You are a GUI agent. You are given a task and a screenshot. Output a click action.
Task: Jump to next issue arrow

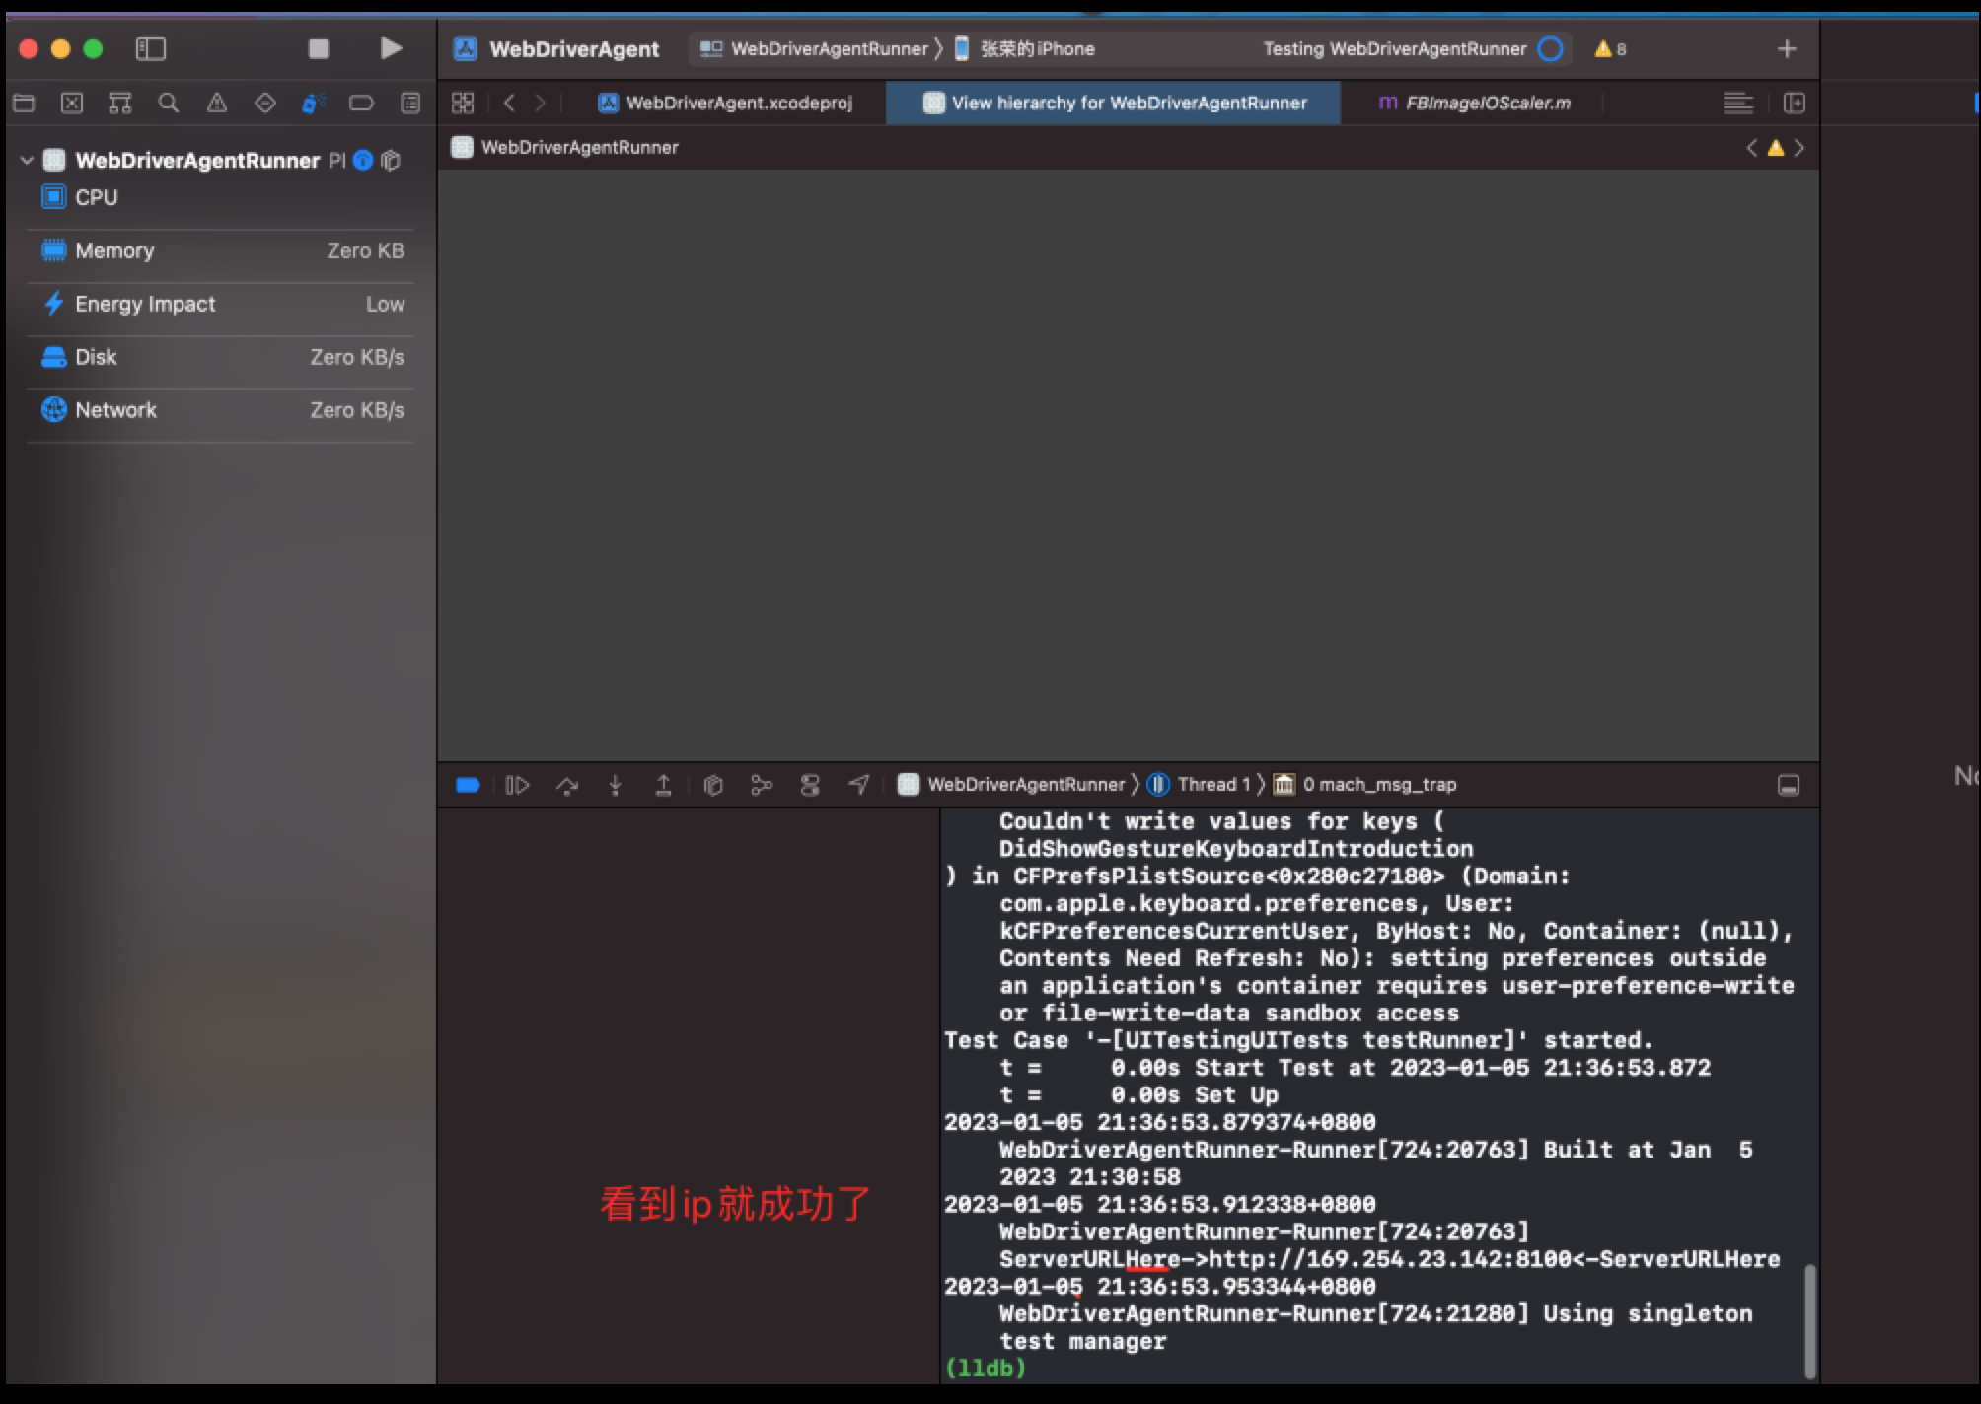pyautogui.click(x=1799, y=147)
